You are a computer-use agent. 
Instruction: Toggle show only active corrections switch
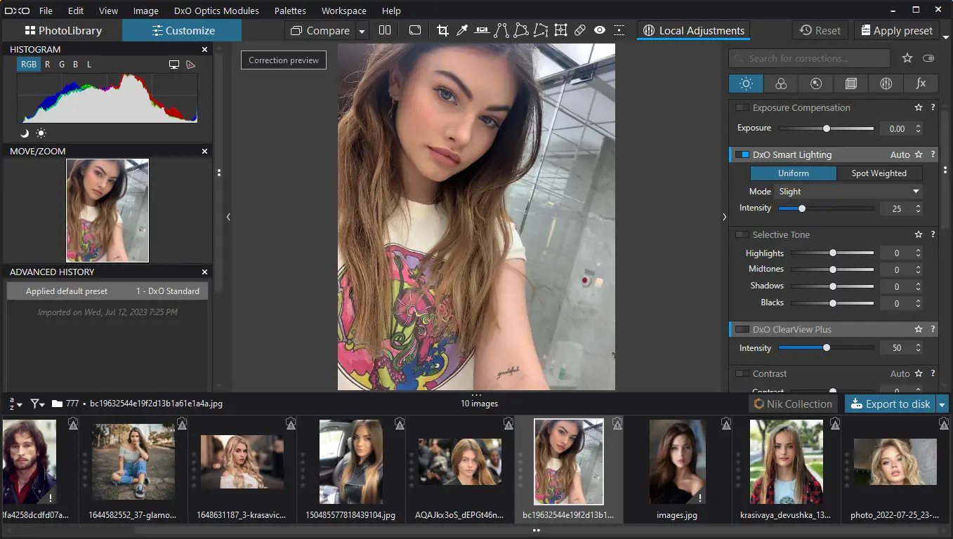[x=929, y=59]
